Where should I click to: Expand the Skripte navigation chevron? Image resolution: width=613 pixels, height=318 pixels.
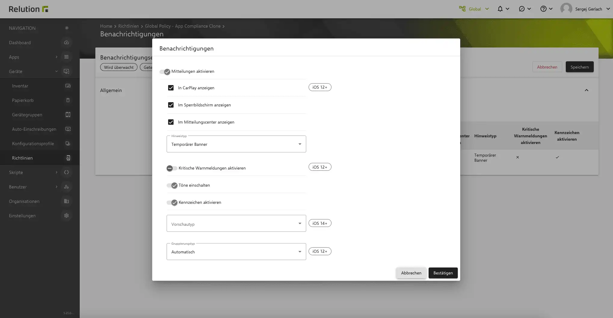pos(57,172)
